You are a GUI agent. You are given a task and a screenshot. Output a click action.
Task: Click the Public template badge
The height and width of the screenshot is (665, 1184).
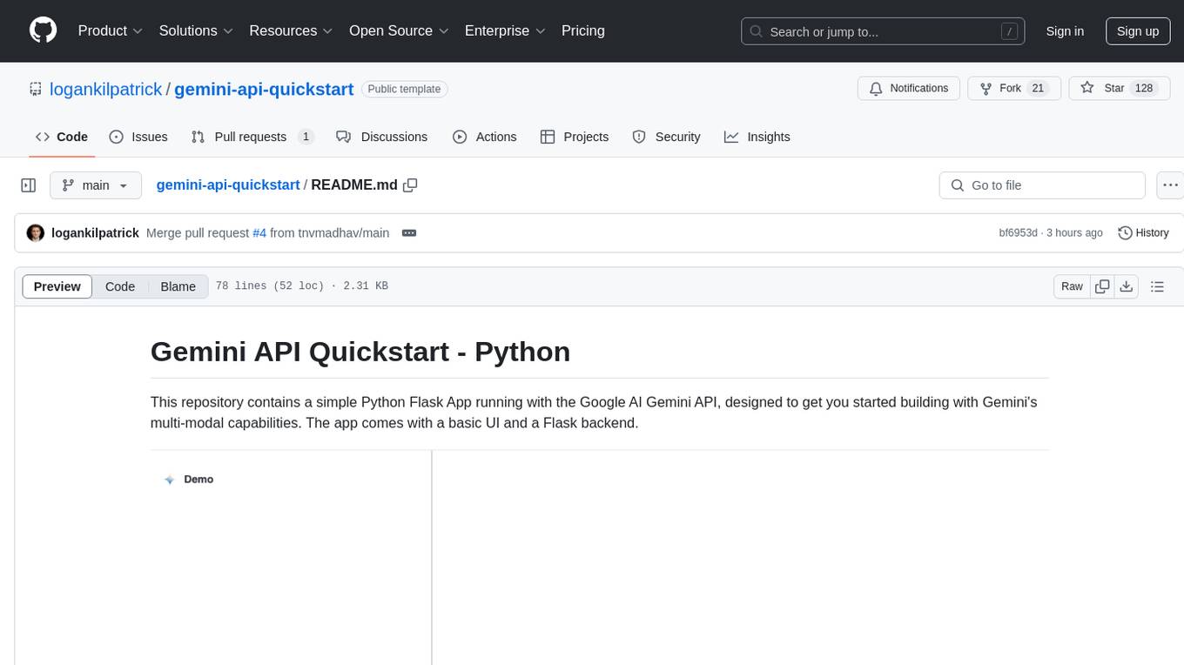(405, 89)
